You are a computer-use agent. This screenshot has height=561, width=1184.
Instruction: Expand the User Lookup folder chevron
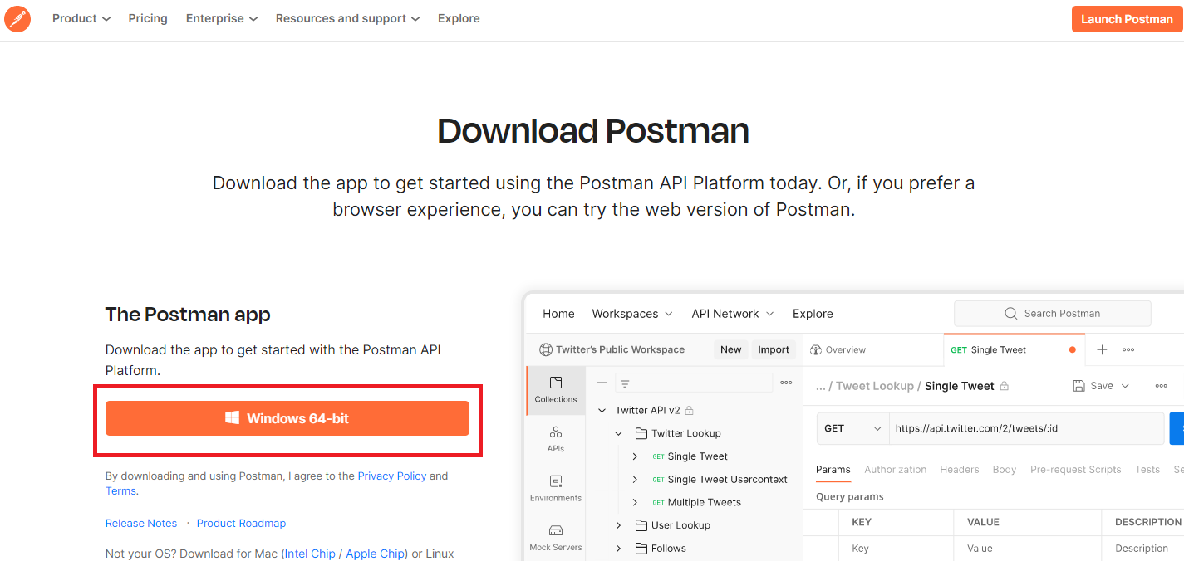[x=618, y=525]
